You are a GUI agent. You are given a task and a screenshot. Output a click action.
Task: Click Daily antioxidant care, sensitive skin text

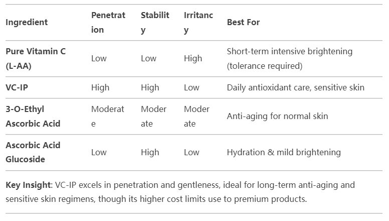pos(295,87)
